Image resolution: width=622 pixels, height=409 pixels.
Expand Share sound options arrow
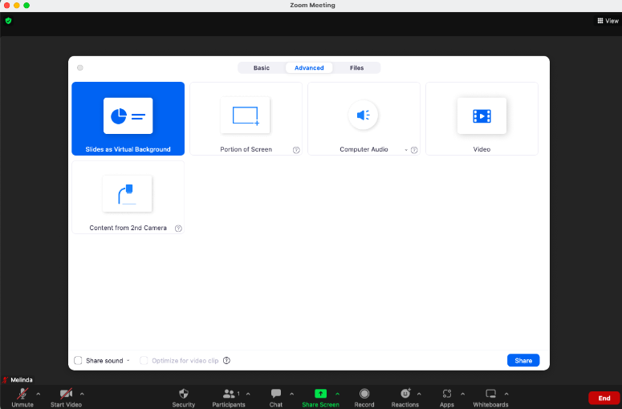pyautogui.click(x=128, y=360)
